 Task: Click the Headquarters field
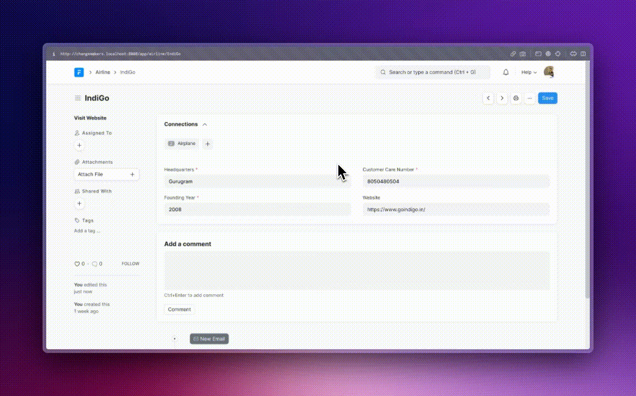[257, 182]
